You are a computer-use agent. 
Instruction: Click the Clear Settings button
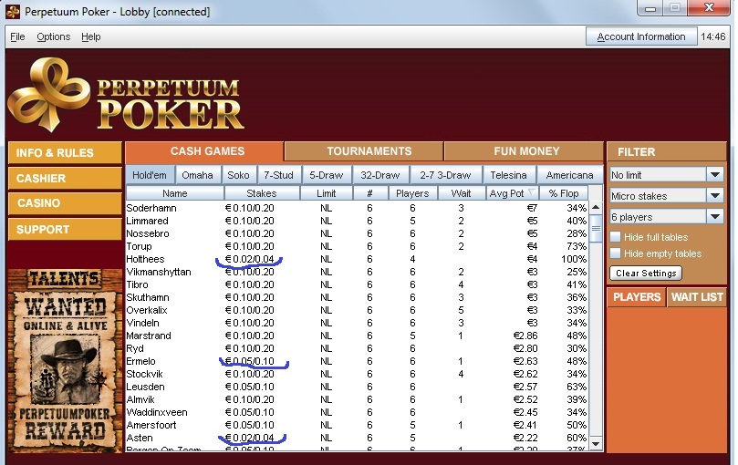tap(646, 273)
